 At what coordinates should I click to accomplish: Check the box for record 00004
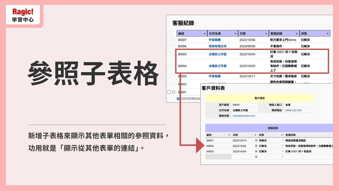pyautogui.click(x=169, y=66)
